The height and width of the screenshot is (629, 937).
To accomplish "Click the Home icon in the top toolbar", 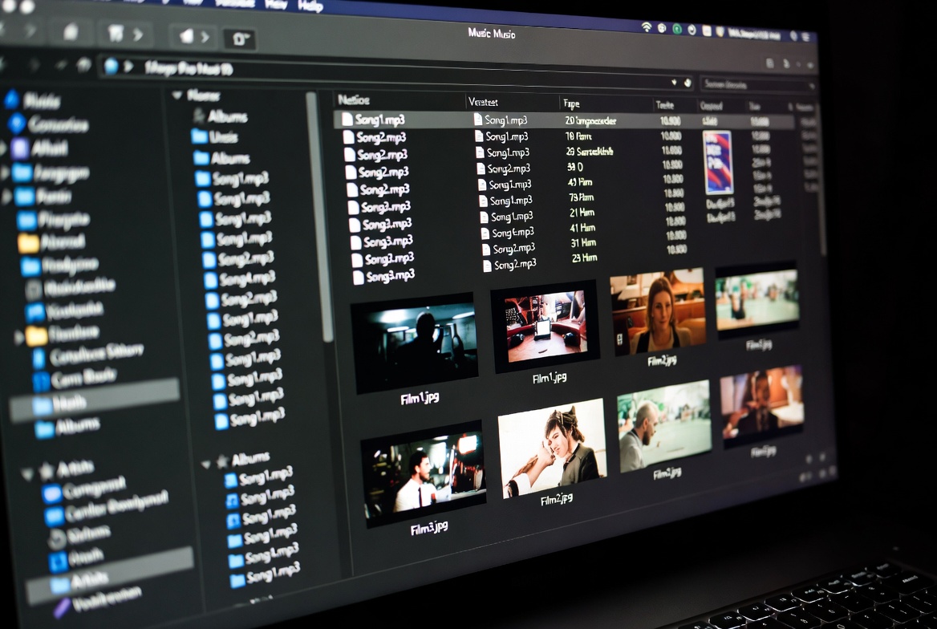I will [70, 32].
